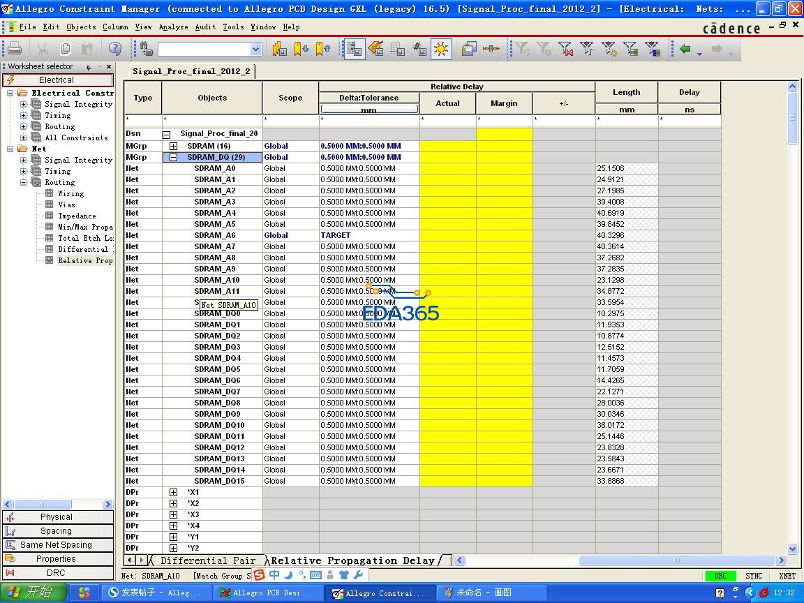Click the Help question mark icon

click(x=115, y=49)
